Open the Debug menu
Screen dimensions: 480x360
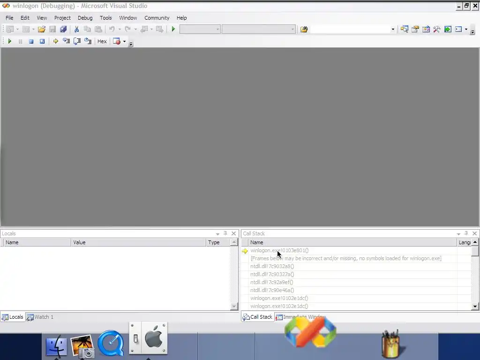point(85,18)
